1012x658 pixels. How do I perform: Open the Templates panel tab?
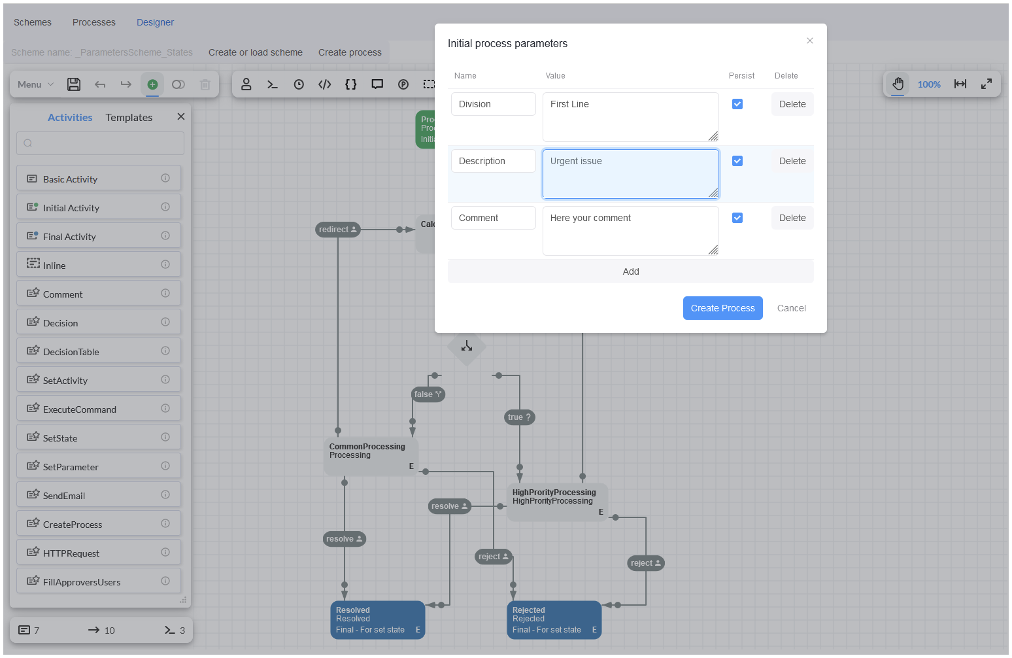[x=129, y=117]
